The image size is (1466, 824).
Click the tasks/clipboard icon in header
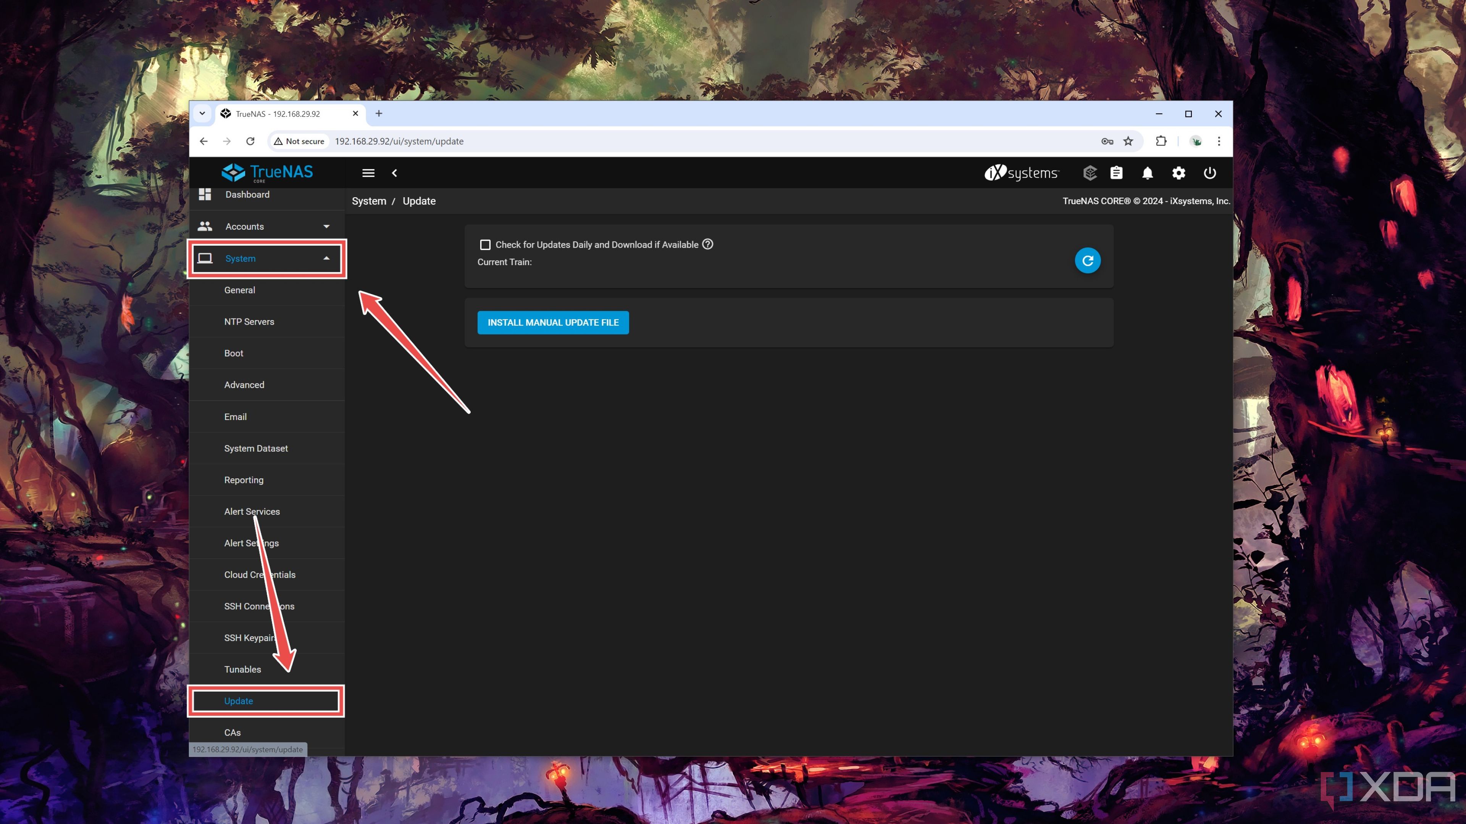(x=1117, y=172)
